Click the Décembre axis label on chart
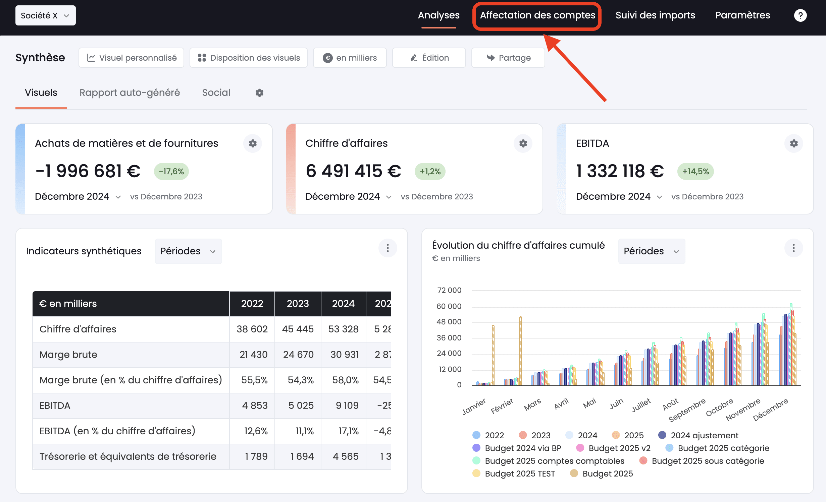The width and height of the screenshot is (826, 502). (770, 410)
